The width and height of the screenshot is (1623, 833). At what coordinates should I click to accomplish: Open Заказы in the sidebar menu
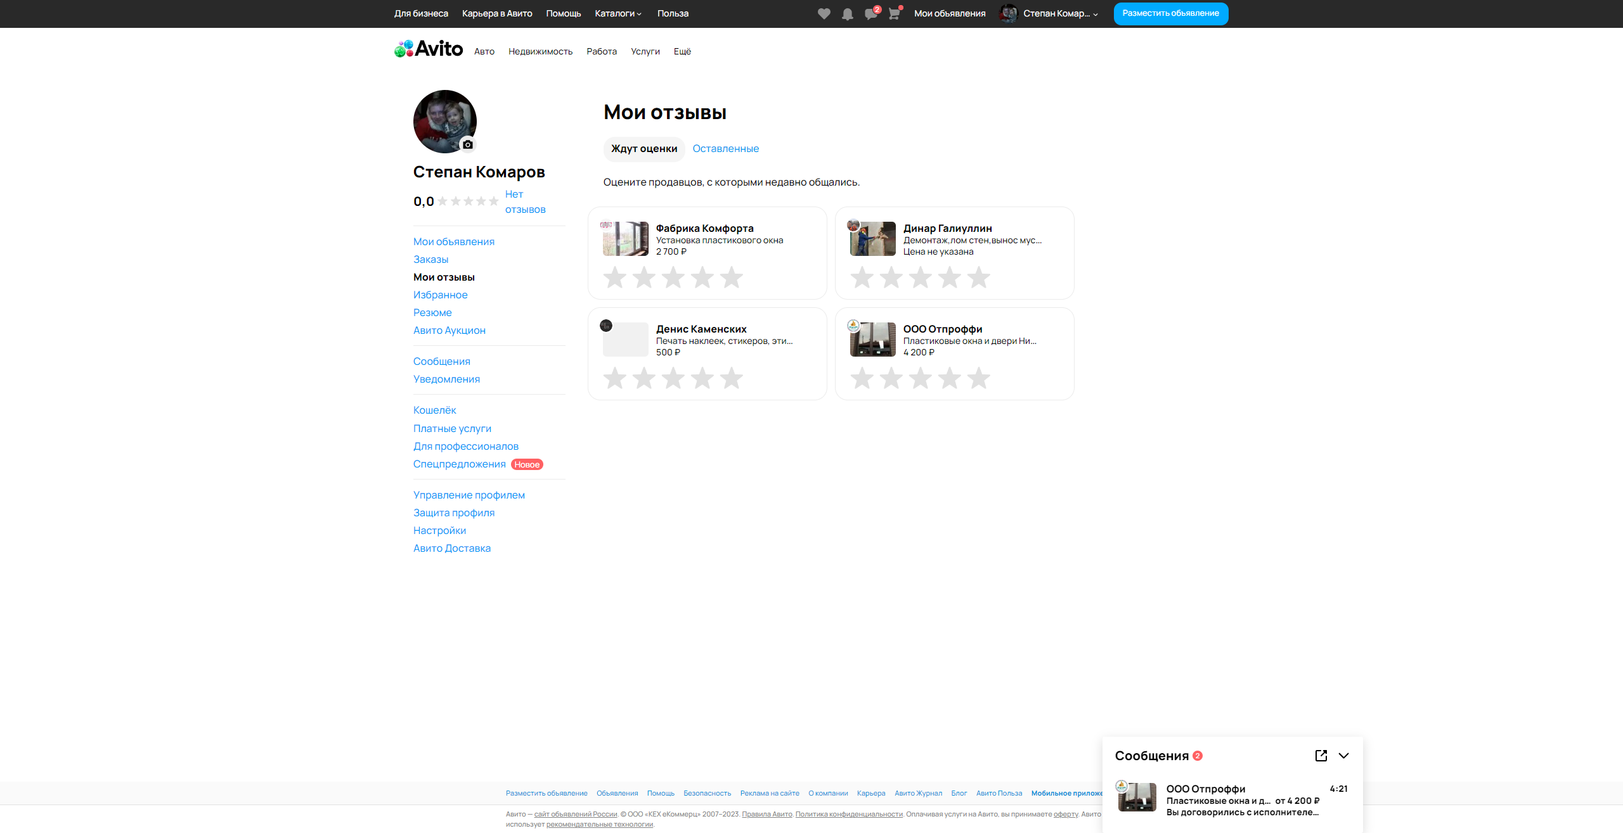pos(430,259)
